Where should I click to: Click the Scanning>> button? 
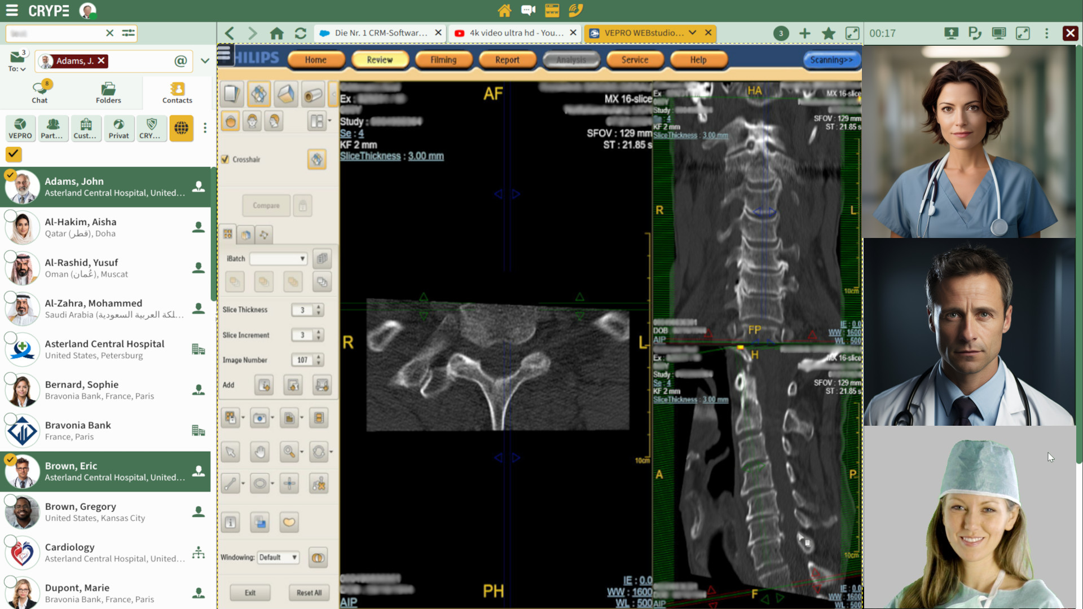[831, 60]
